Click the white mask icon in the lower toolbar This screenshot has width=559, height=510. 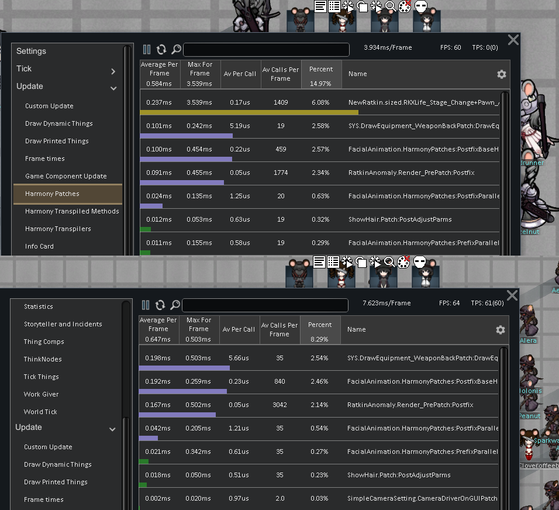(x=420, y=262)
